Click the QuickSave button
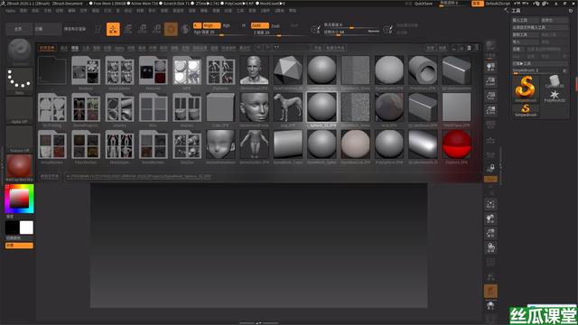The height and width of the screenshot is (325, 578). tap(424, 4)
